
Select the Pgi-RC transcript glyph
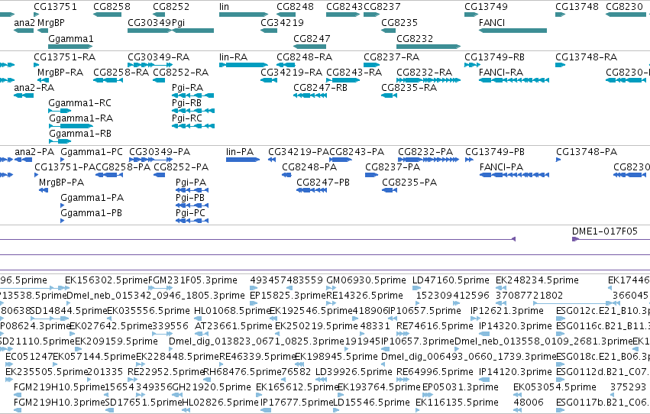coord(193,126)
